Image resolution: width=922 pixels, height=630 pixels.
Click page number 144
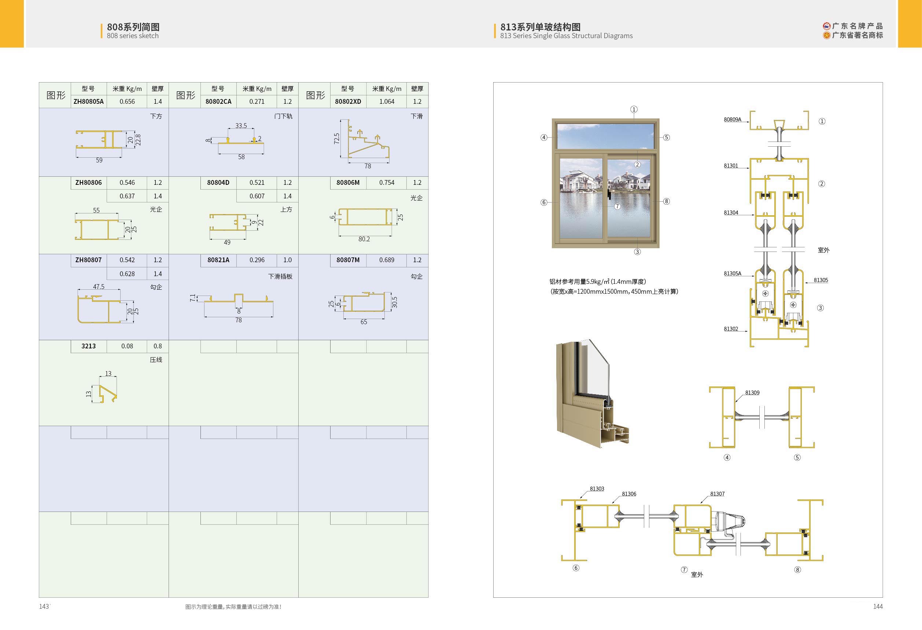click(x=878, y=607)
